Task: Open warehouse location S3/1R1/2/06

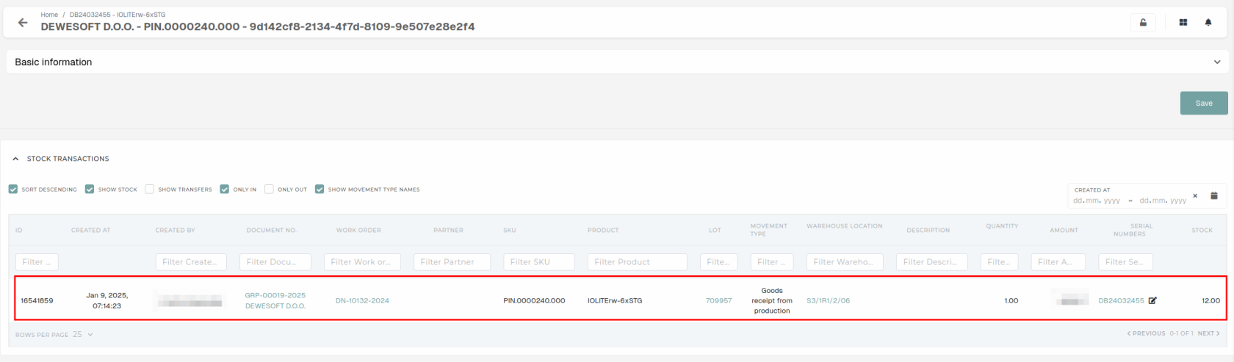Action: coord(828,300)
